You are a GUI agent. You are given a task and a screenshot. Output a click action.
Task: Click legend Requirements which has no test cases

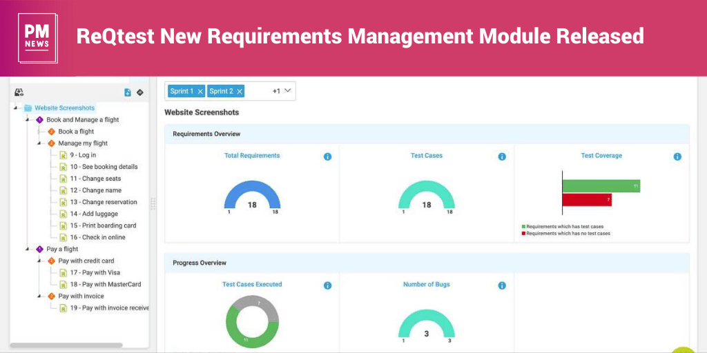tap(566, 233)
